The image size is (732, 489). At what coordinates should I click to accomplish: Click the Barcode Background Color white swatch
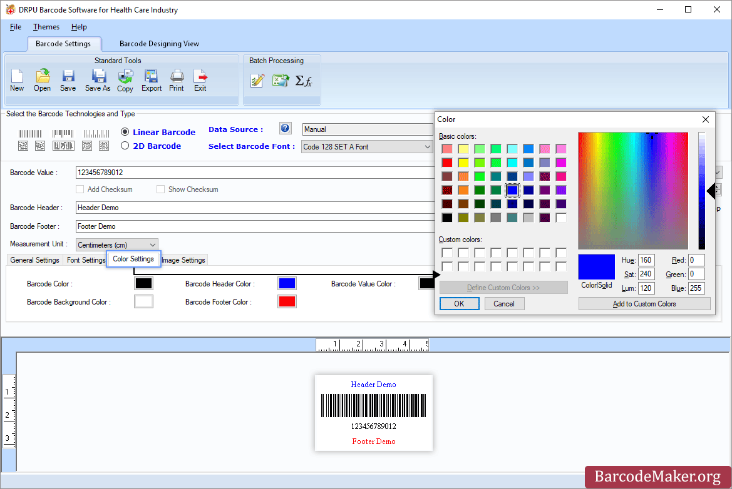[143, 301]
